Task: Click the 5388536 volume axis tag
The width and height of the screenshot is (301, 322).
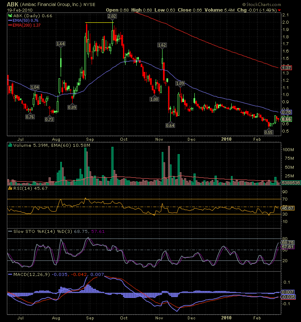Action: [290, 183]
